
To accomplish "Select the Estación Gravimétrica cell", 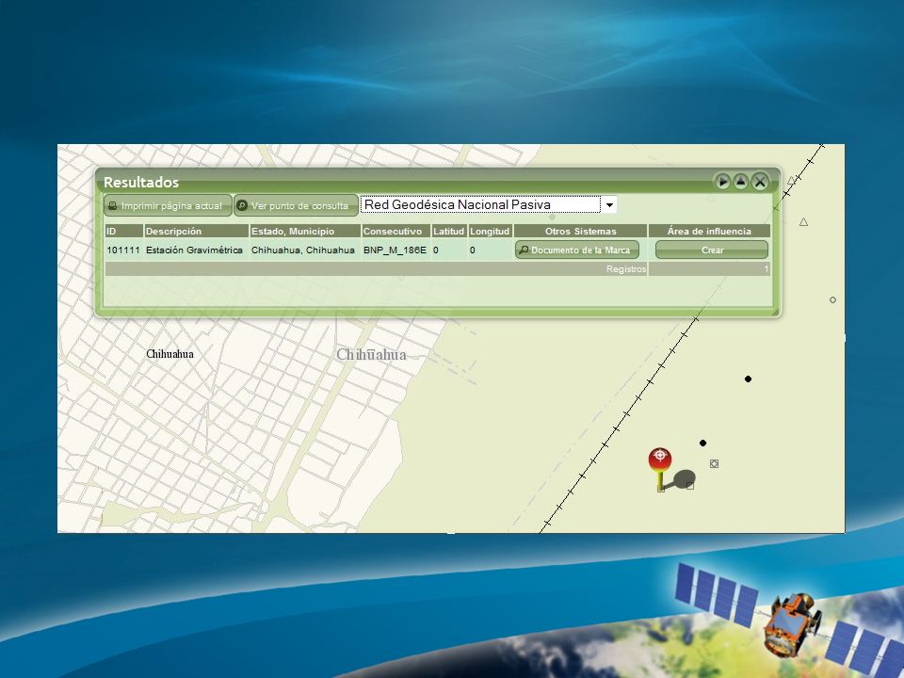I will click(196, 250).
